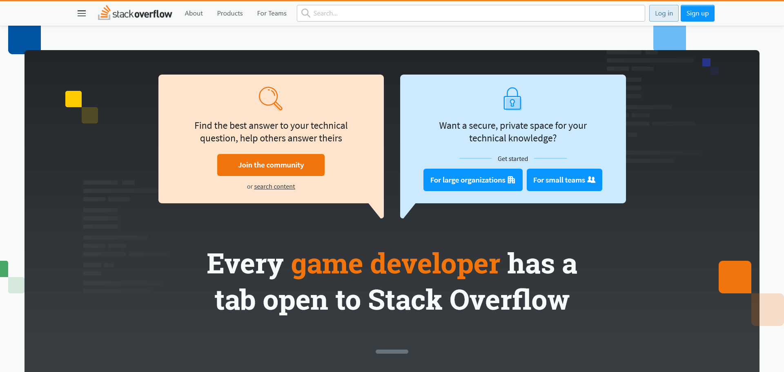Click the Stack Overflow logo
784x372 pixels.
(135, 13)
